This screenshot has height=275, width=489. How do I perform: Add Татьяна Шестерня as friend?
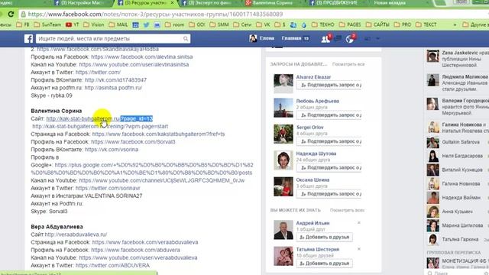324,263
